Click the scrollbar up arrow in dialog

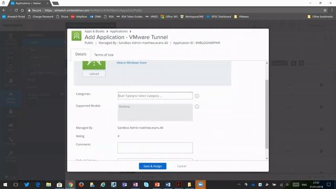point(267,63)
